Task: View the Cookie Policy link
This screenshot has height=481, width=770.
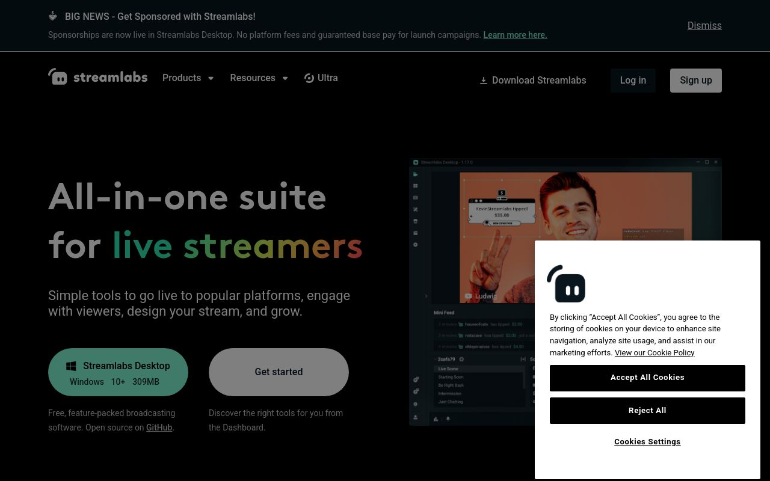Action: tap(654, 353)
